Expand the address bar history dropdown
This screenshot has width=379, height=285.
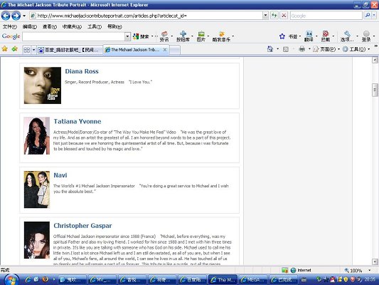click(265, 16)
